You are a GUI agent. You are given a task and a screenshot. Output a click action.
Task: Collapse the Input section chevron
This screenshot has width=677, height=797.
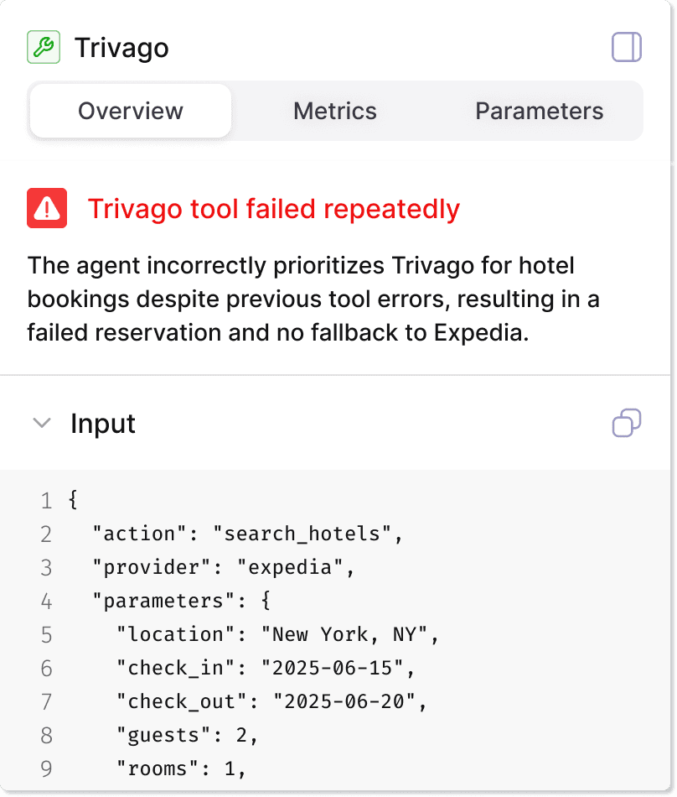click(41, 424)
